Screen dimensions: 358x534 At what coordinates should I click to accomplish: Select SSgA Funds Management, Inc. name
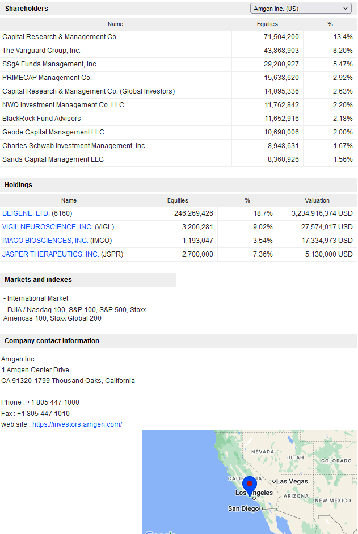coord(50,64)
